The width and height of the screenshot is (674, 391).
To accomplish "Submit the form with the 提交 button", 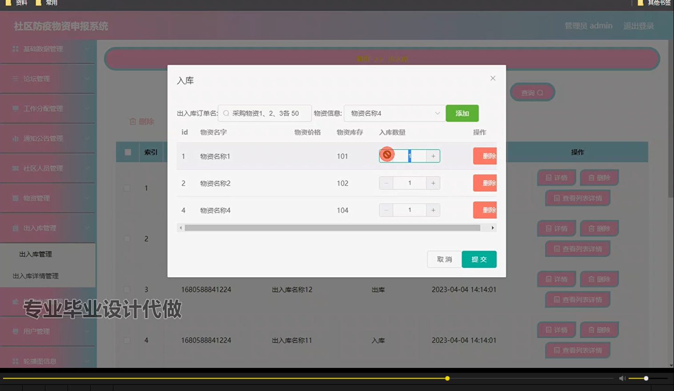I will [x=479, y=259].
